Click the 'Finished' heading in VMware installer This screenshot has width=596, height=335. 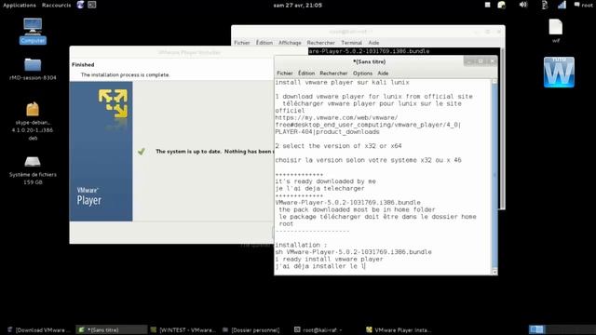[x=83, y=64]
